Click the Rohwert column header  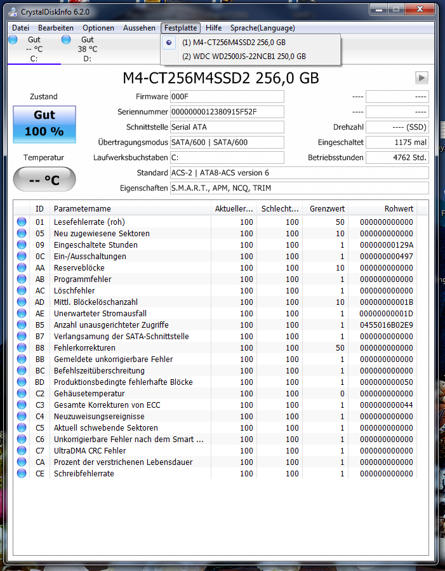pos(383,209)
